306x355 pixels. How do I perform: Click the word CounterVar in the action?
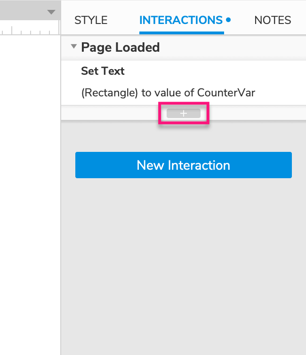227,93
